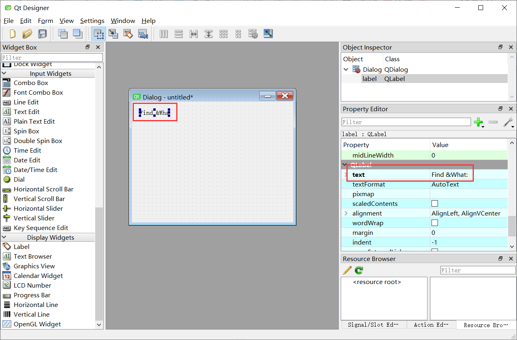The width and height of the screenshot is (517, 340).
Task: Expand the alignment property row
Action: click(346, 214)
